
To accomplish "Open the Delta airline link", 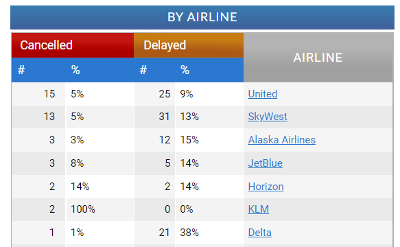I will (x=260, y=233).
